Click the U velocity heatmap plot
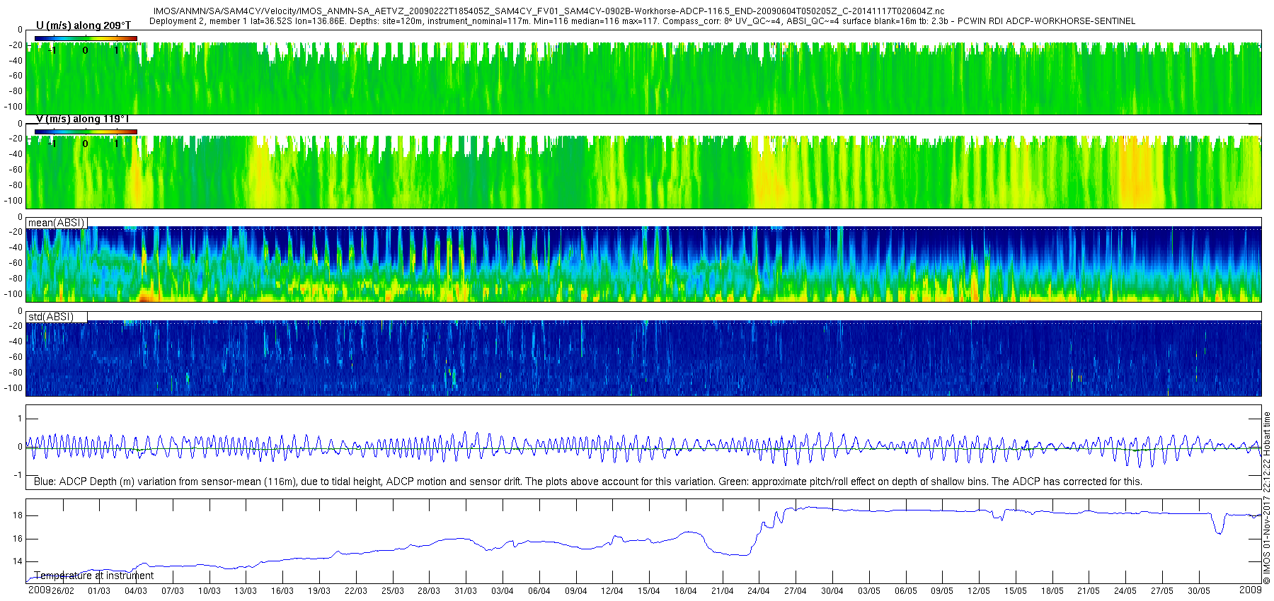The image size is (1274, 601). (x=643, y=72)
